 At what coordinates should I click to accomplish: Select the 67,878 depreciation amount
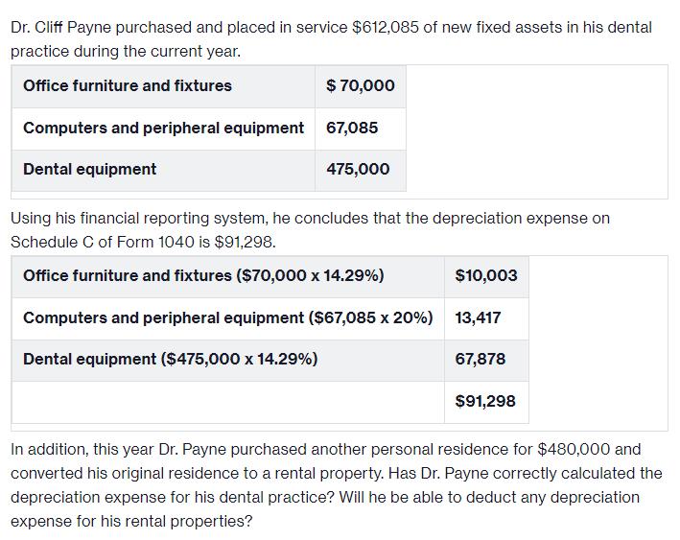coord(480,360)
